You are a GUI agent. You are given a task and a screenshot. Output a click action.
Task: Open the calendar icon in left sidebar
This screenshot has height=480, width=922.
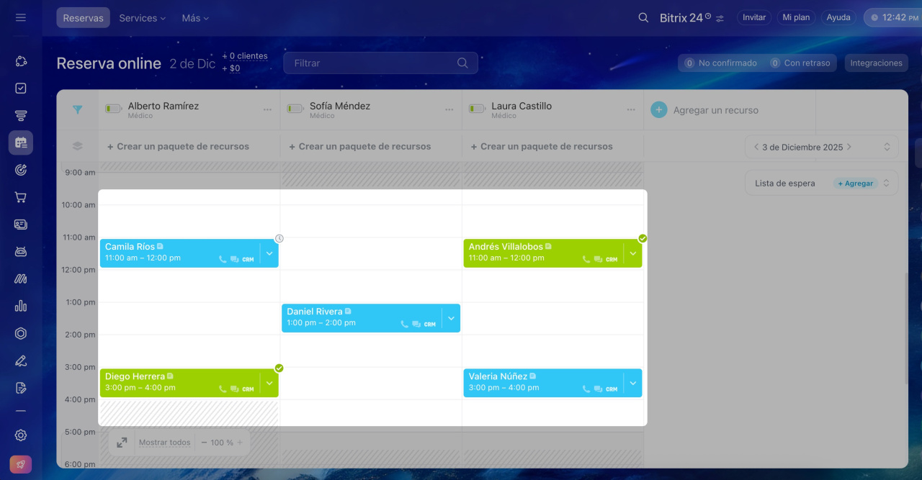(21, 142)
